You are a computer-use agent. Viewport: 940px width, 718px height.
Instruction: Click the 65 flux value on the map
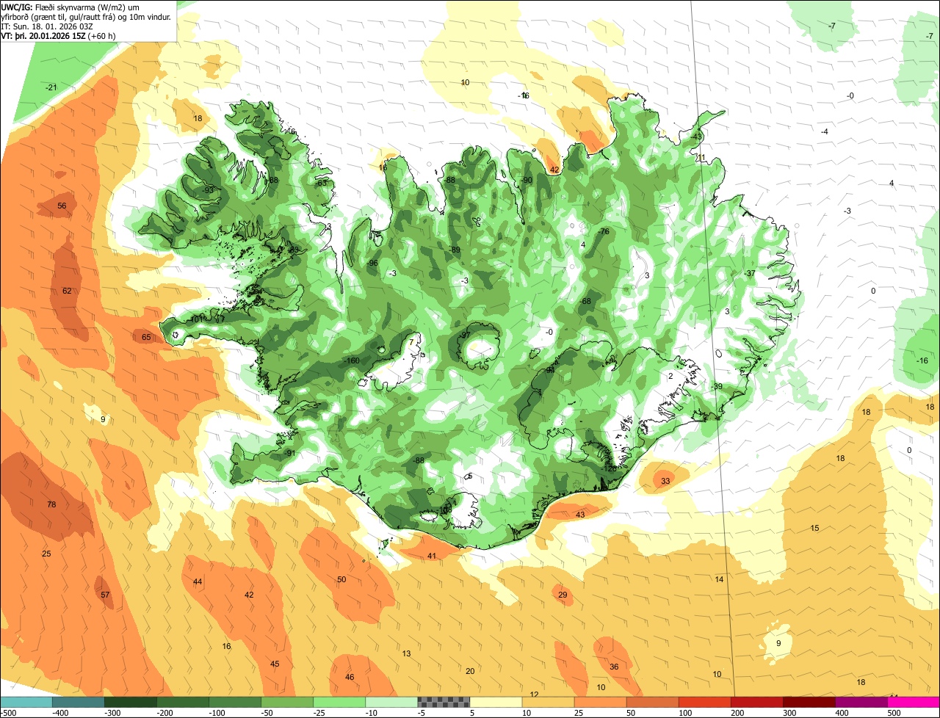146,337
